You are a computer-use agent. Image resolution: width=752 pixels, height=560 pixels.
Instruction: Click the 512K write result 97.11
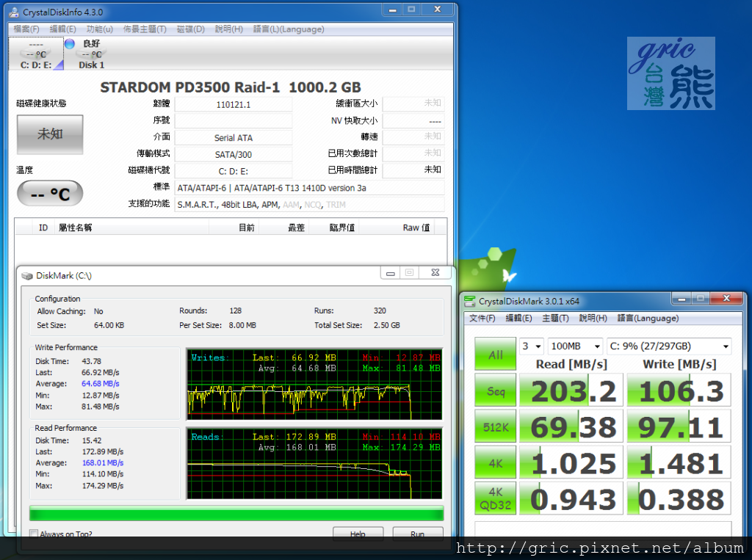point(679,426)
